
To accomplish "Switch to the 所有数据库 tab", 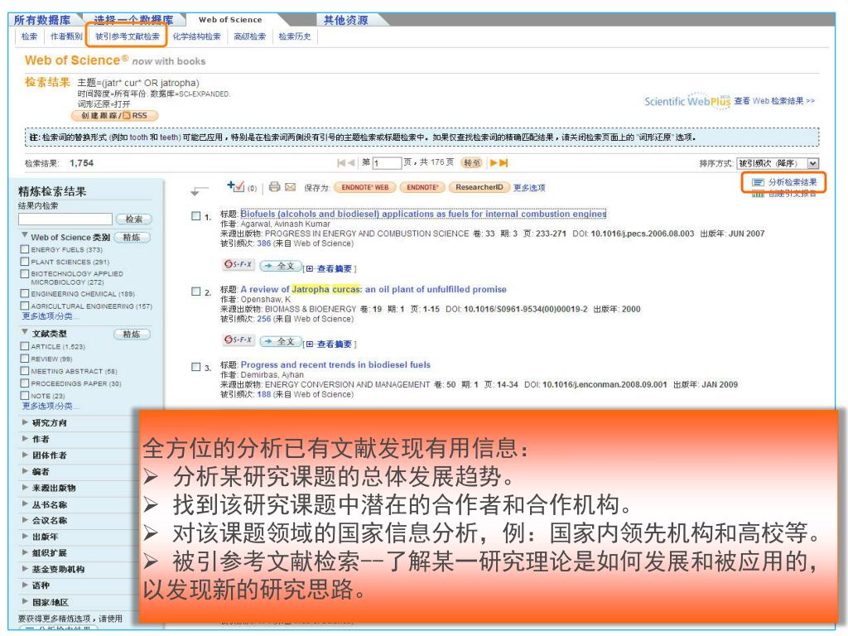I will click(42, 20).
